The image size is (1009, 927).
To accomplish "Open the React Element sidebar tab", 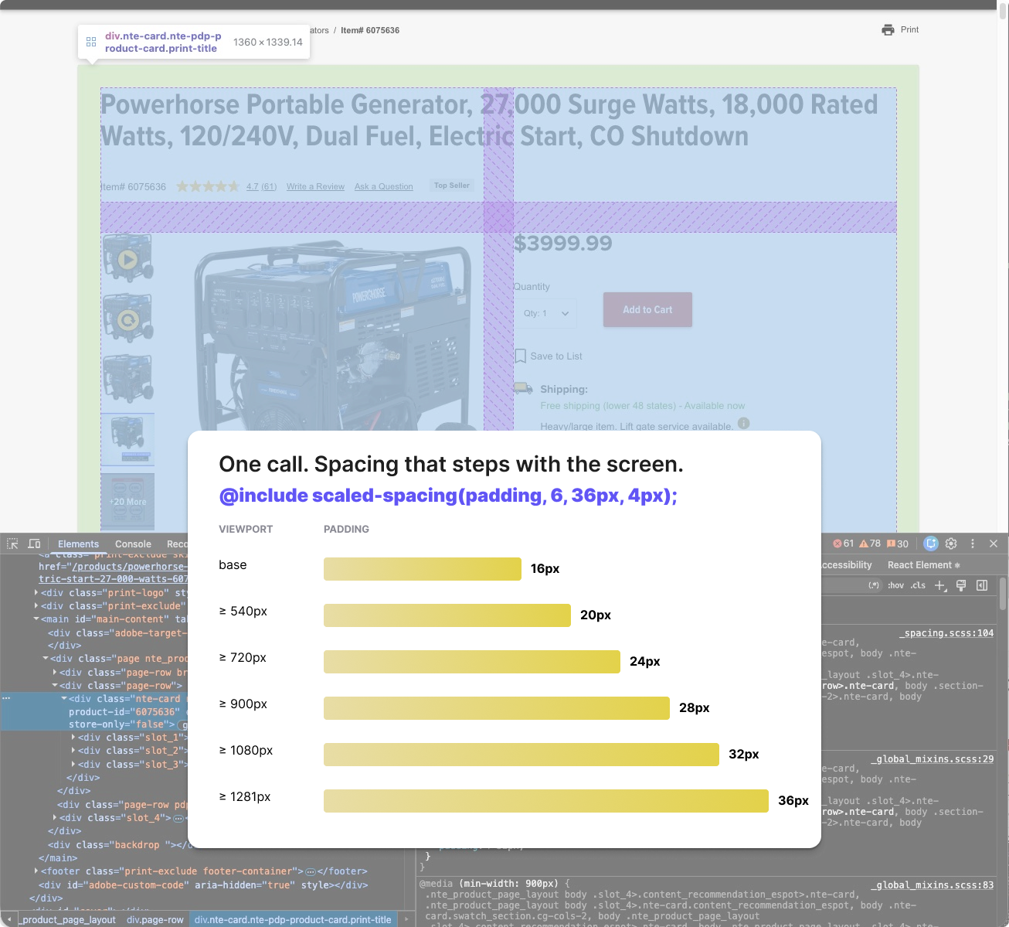I will click(x=923, y=565).
